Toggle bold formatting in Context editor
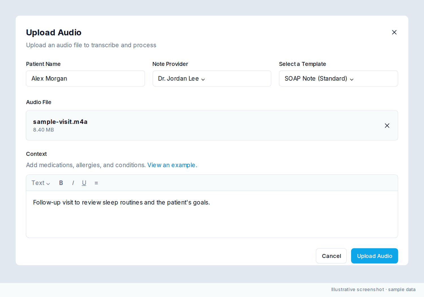The width and height of the screenshot is (424, 297). [61, 183]
